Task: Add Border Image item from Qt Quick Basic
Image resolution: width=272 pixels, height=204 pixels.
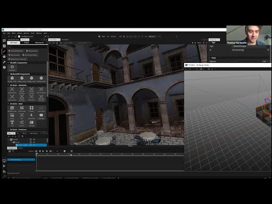Action: [22, 108]
